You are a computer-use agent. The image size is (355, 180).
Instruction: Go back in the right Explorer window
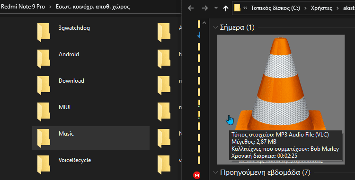click(191, 9)
